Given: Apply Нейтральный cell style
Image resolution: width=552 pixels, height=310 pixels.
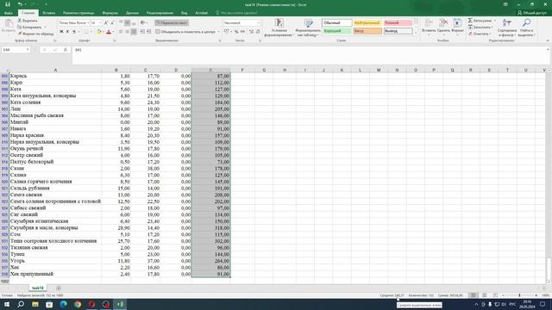Looking at the screenshot, I should (x=367, y=23).
